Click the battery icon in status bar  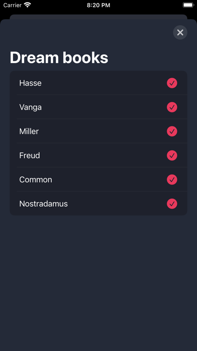(x=188, y=5)
